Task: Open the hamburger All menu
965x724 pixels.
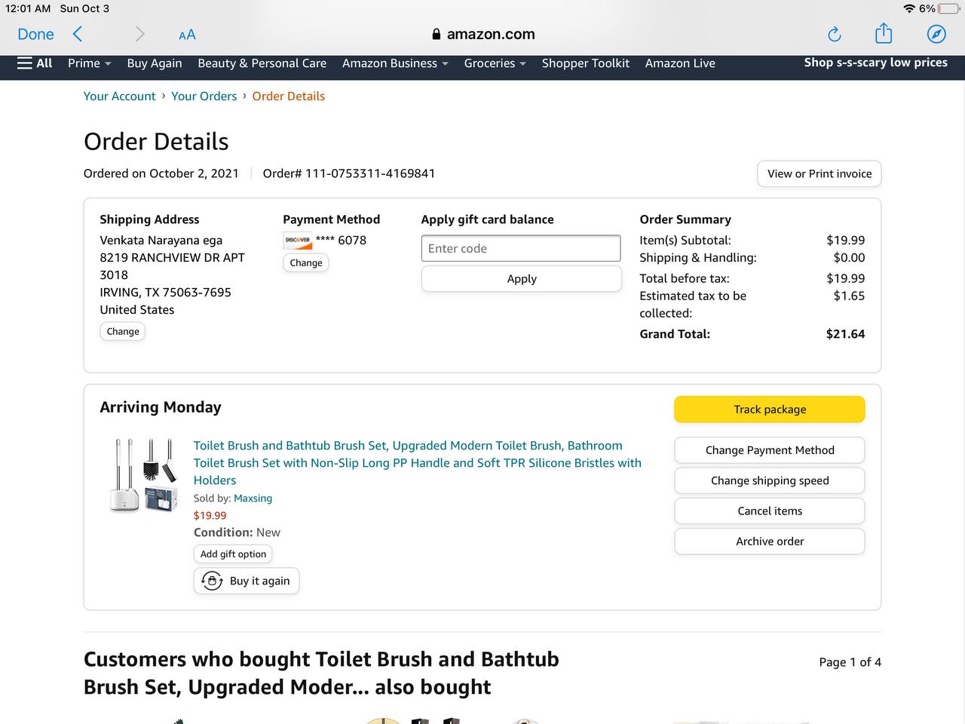Action: 35,63
